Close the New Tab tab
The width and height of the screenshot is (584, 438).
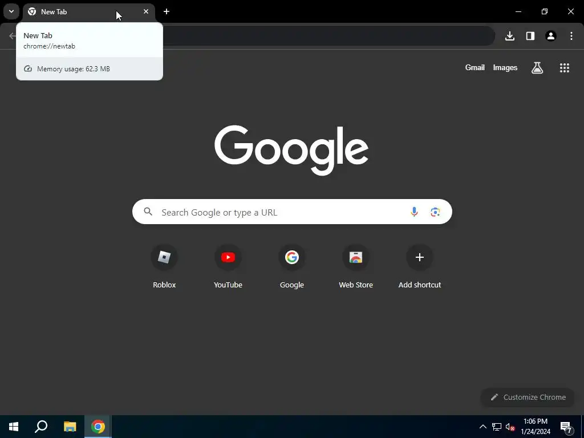coord(146,11)
